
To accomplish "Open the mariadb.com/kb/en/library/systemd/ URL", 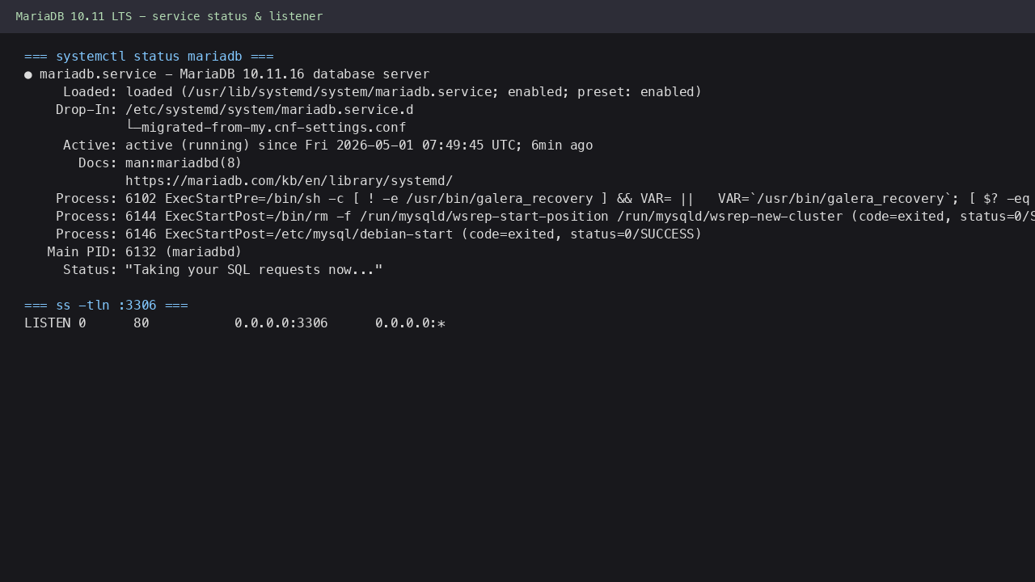I will point(289,181).
